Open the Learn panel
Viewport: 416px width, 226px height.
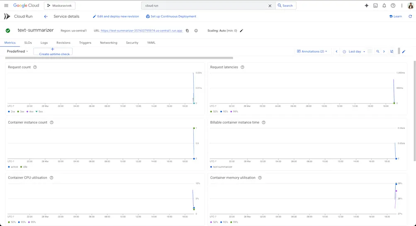(x=395, y=17)
